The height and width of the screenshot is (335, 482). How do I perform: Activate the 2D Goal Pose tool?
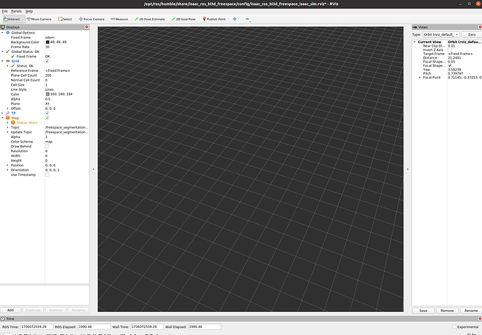pos(185,19)
